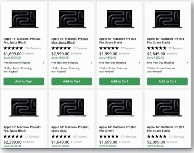Open 37 Reviews on the $1,999.00 MacBook
The height and width of the screenshot is (153, 194).
pos(128,48)
